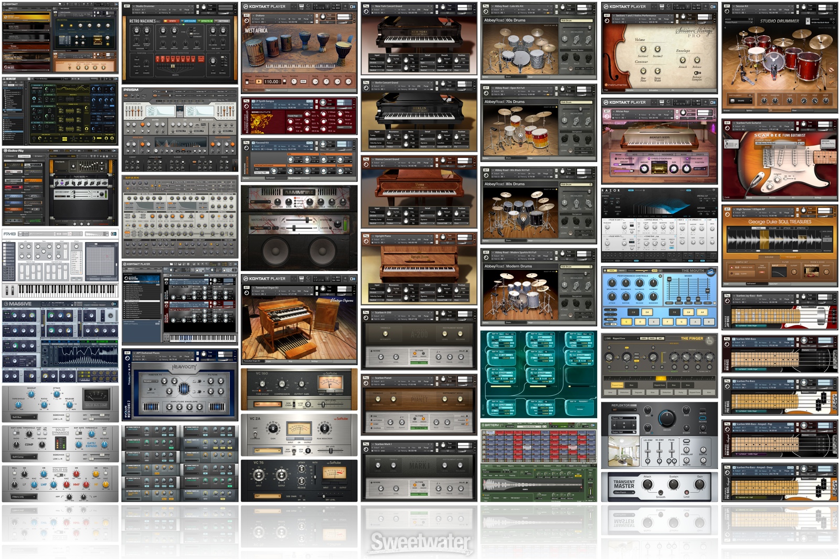Open the Kick Drum dropdown in 60s Drums

[577, 20]
